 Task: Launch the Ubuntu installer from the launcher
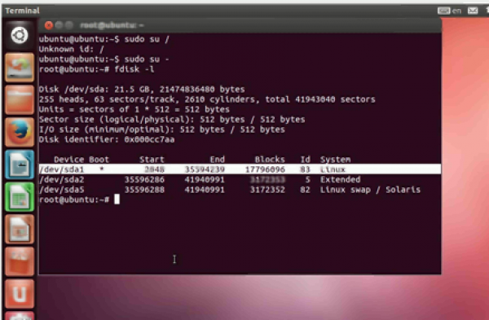(20, 68)
